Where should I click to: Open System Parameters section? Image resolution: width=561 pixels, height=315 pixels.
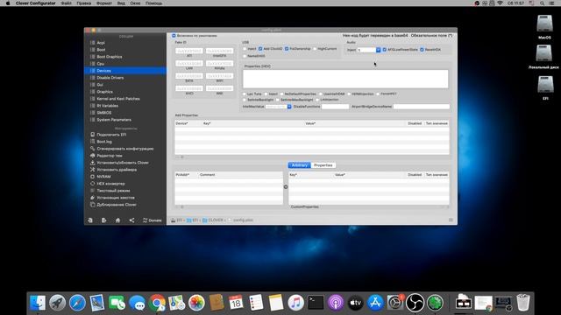coord(114,120)
